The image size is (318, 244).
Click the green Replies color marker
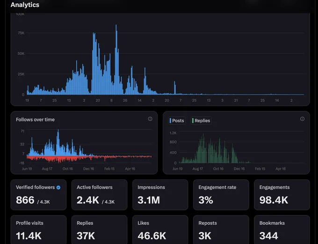tap(193, 121)
